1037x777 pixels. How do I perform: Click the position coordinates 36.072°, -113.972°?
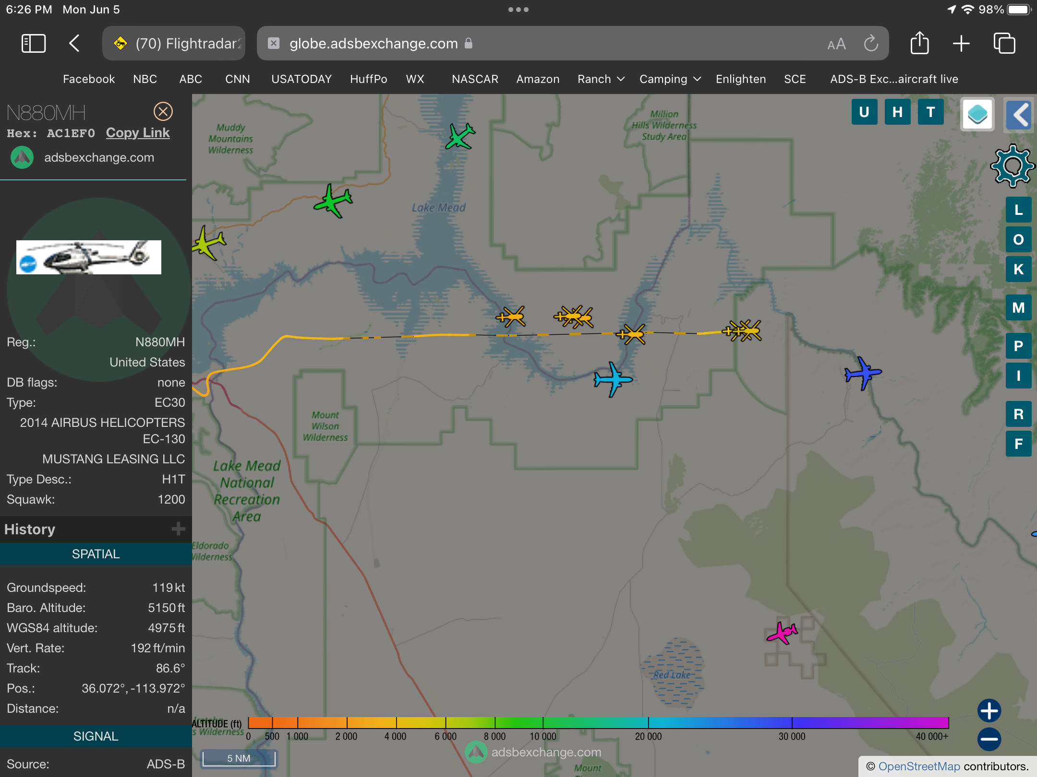point(133,688)
